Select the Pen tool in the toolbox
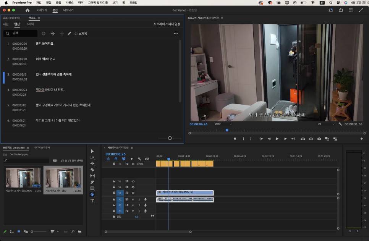Image resolution: width=369 pixels, height=241 pixels. [x=92, y=182]
